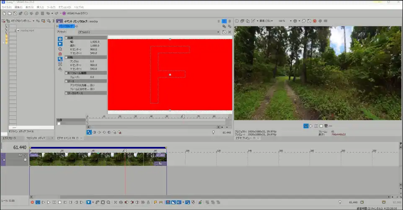The width and height of the screenshot is (403, 210).
Task: Click the previous keyframe button
Action: point(99,132)
